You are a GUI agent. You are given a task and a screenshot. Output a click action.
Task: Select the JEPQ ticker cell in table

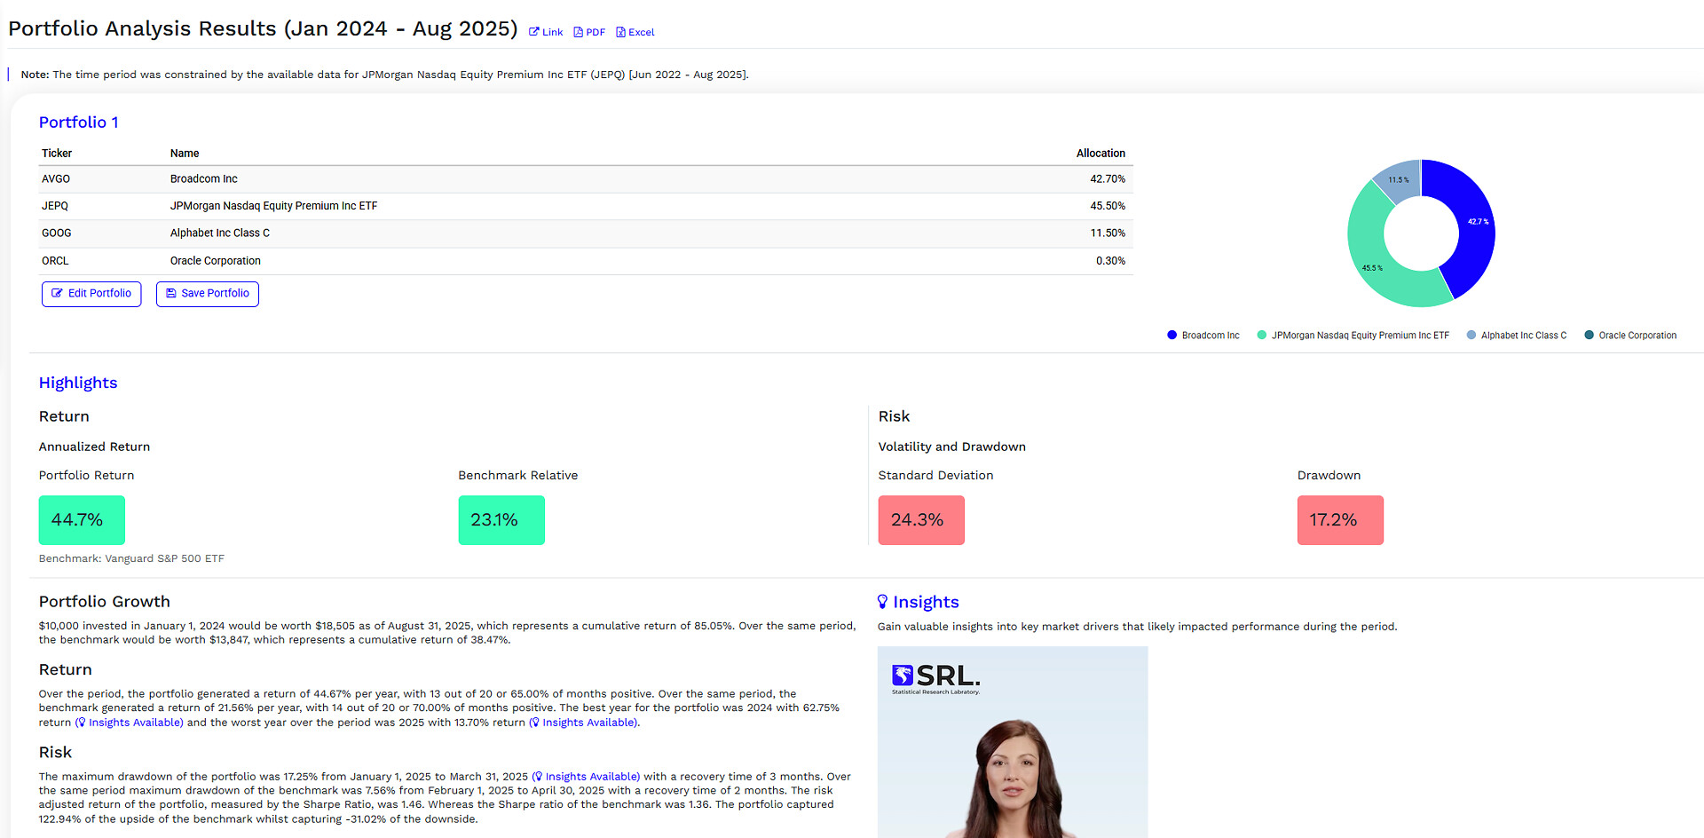point(55,206)
